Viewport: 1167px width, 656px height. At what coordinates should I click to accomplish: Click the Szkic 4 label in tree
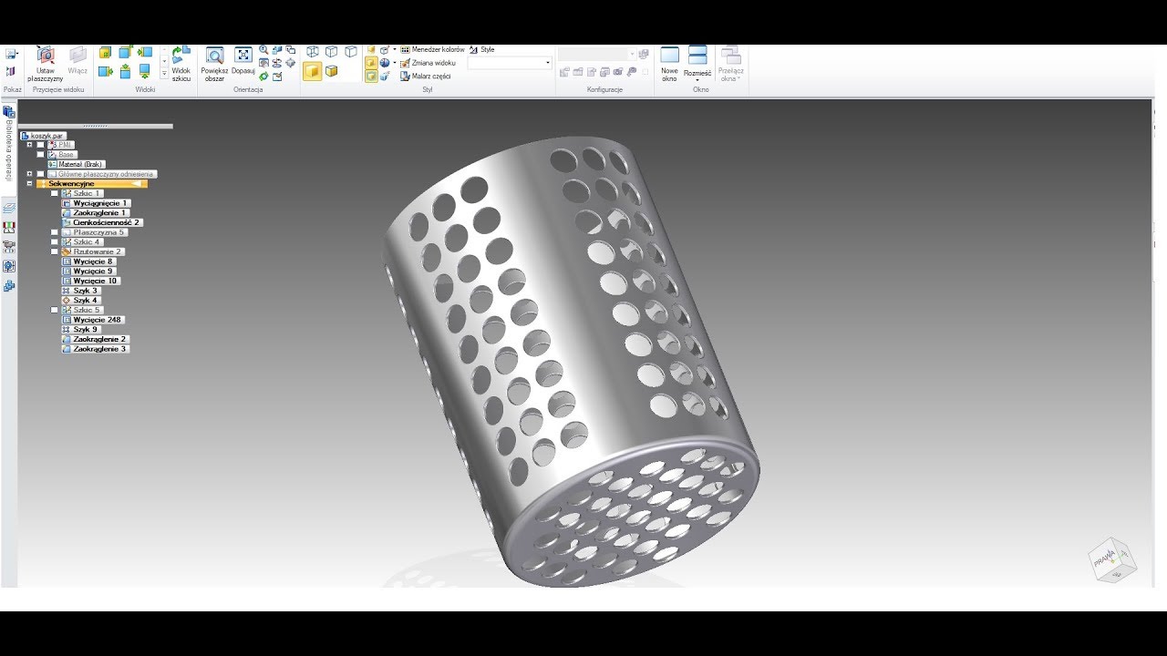click(x=87, y=242)
